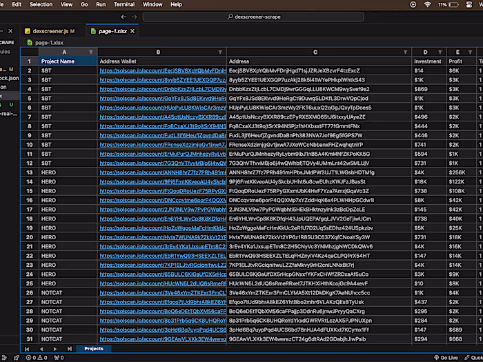Select row 13 header
Screen dimensions: 483x362
[30, 172]
